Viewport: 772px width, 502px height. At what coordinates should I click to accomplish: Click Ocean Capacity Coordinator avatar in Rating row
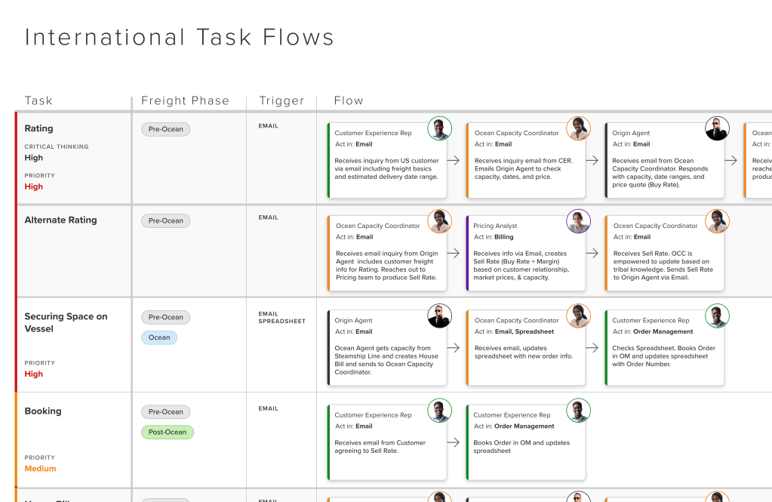(x=578, y=128)
